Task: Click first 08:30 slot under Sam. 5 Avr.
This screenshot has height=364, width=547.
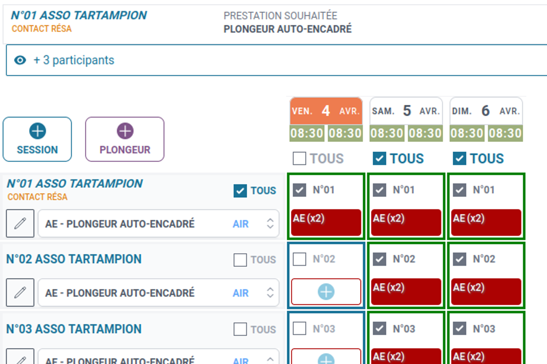Action: (387, 133)
